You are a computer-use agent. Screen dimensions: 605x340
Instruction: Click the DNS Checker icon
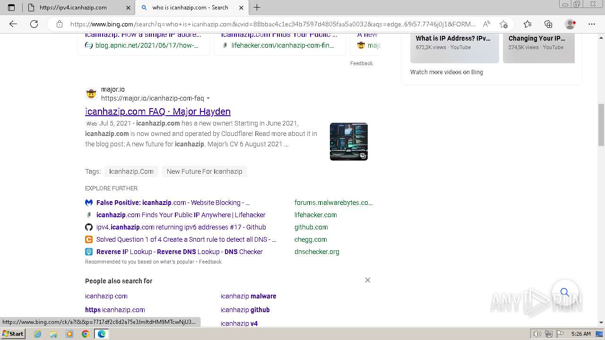89,252
